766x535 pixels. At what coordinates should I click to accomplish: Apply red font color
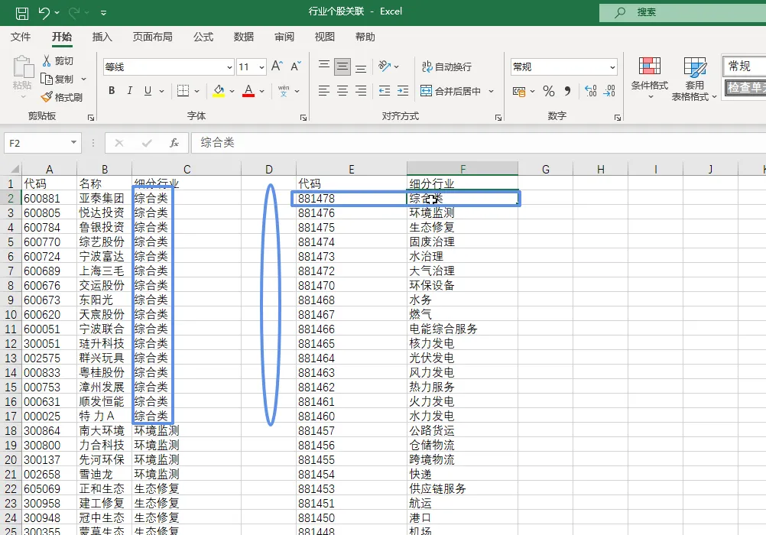click(248, 91)
